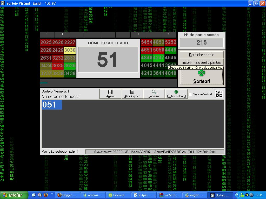The height and width of the screenshot is (199, 266).
Task: Click the cyan progress bar under the grid
Action: 44,83
